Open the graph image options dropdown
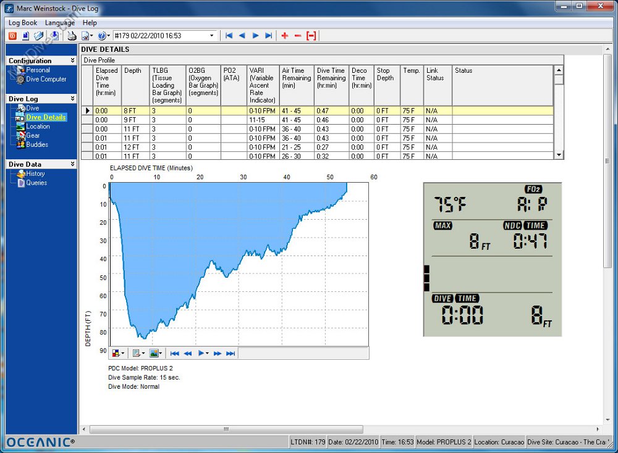 point(156,354)
